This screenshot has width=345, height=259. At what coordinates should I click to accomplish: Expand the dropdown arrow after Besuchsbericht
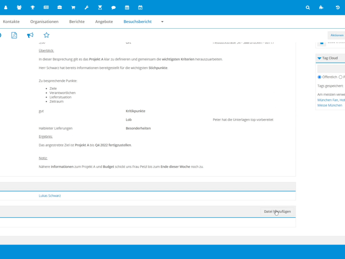point(162,22)
